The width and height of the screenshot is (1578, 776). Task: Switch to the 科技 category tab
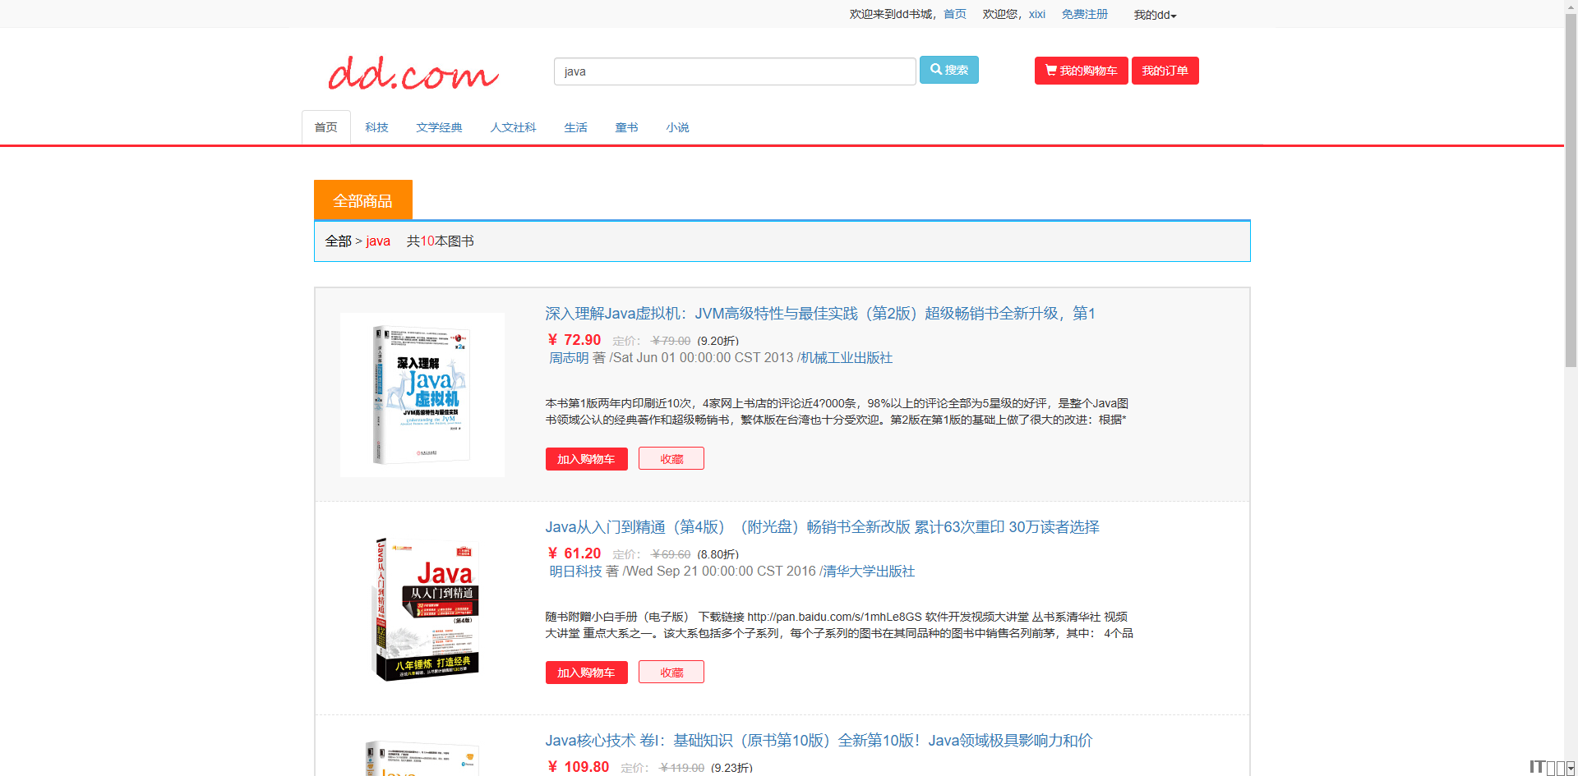pyautogui.click(x=376, y=127)
